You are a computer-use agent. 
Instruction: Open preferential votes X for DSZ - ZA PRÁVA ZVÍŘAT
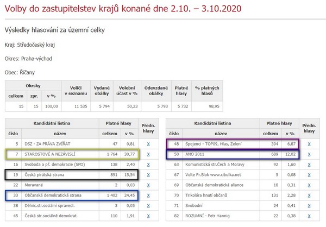[148, 145]
